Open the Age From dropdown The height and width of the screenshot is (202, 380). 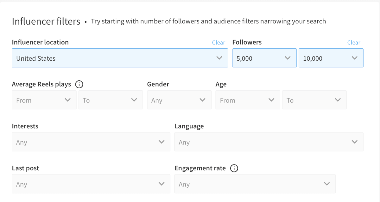pos(248,100)
